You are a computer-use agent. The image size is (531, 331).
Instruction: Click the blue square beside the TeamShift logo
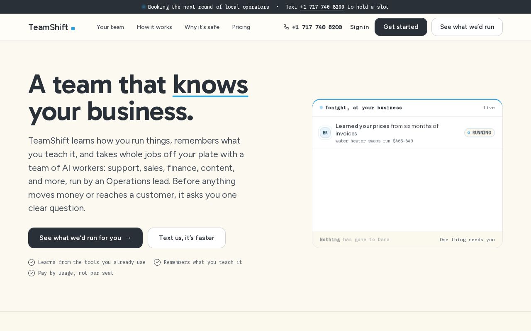click(x=73, y=29)
